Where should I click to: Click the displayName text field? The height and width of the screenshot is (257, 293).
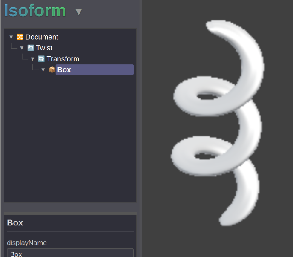click(x=70, y=253)
